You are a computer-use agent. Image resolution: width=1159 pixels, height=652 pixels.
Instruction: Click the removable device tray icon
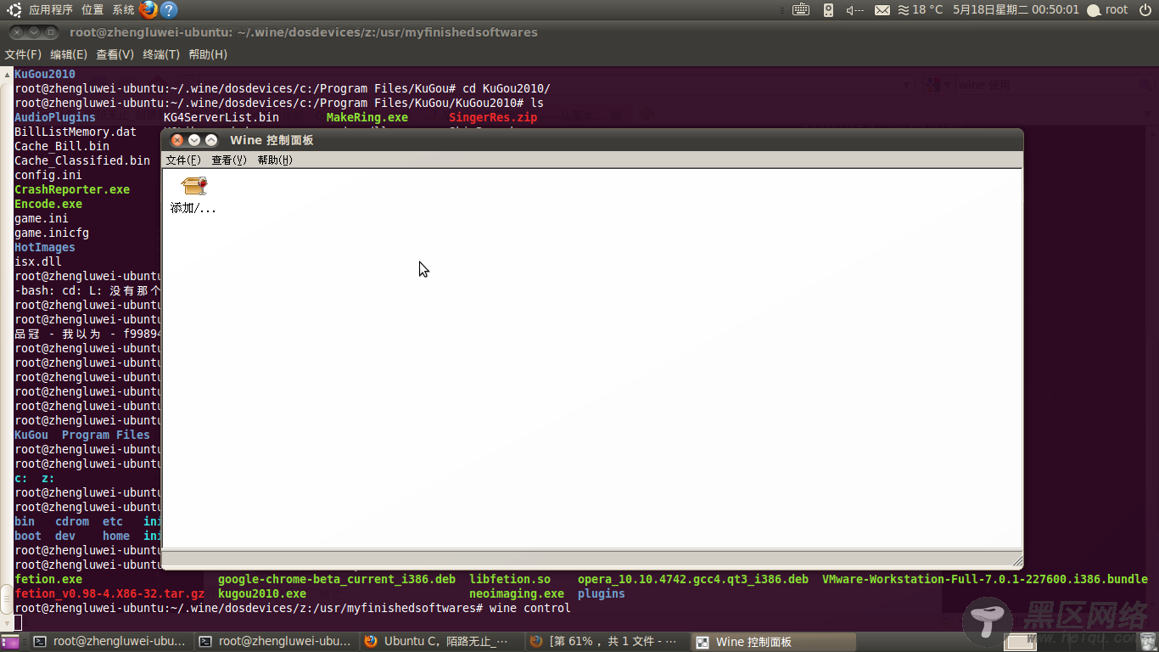click(829, 10)
